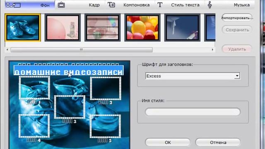Select chapter frame 4 in preview

pos(34,126)
